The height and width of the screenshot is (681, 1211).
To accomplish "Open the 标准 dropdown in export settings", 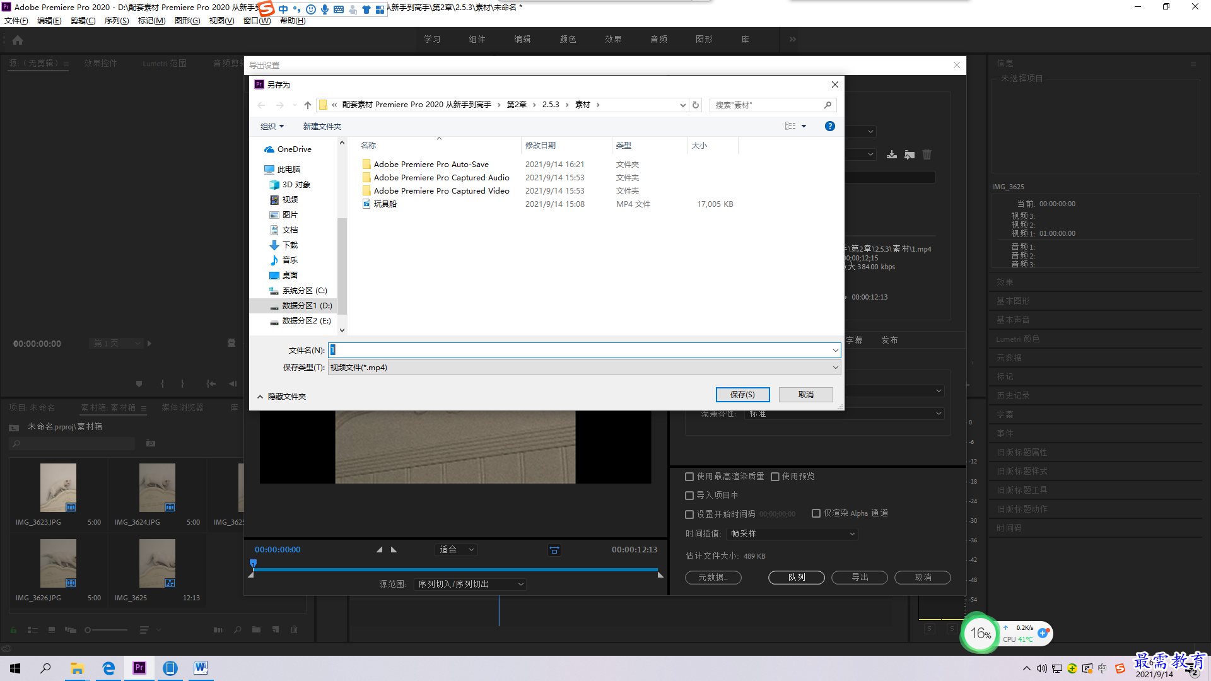I will [845, 414].
